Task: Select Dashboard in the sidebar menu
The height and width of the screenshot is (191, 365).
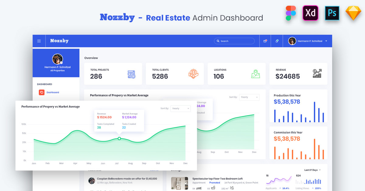Action: (x=53, y=92)
